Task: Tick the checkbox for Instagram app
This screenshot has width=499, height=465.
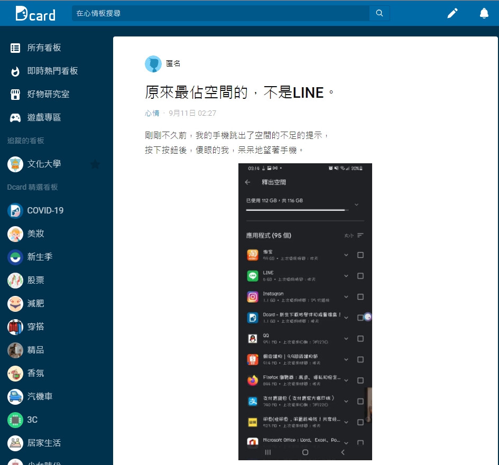Action: [x=361, y=297]
